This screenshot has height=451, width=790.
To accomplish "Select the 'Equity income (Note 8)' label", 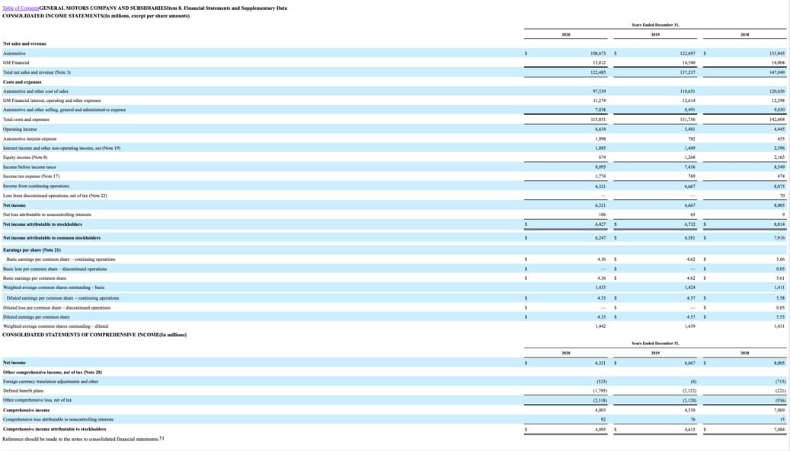I will click(x=25, y=157).
